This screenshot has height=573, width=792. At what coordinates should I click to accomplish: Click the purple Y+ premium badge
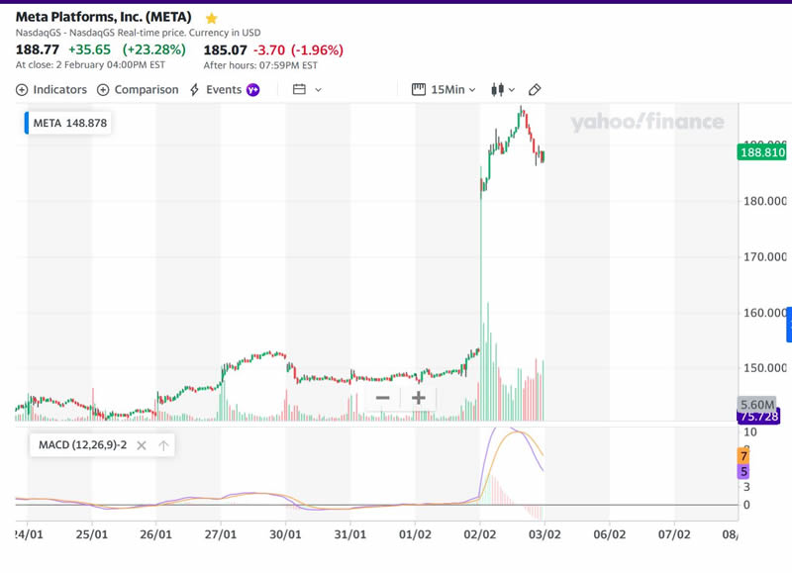(x=252, y=89)
